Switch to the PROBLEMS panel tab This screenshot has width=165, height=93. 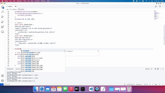pos(10,69)
